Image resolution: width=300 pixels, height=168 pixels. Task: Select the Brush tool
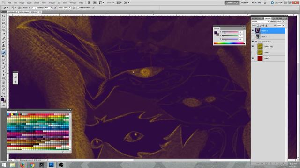[3, 42]
